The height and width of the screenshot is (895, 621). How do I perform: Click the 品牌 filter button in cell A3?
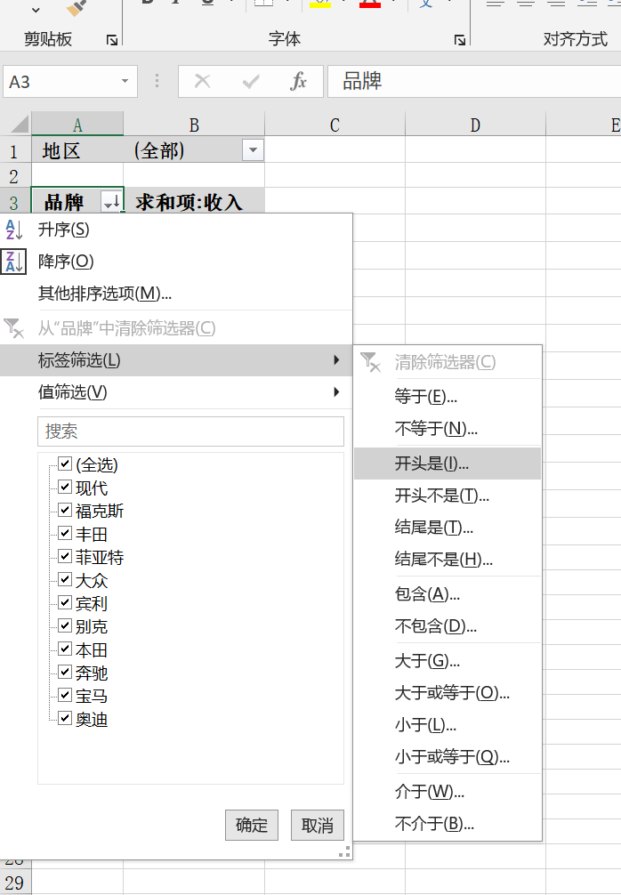[112, 201]
